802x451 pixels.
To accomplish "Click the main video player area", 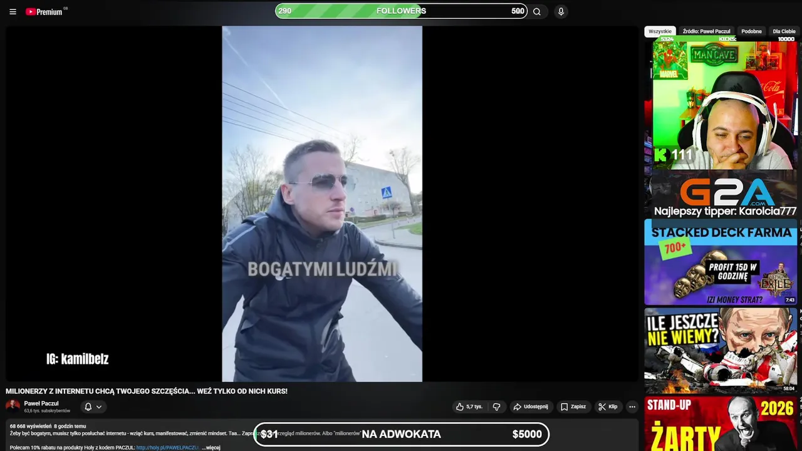I will coord(322,204).
